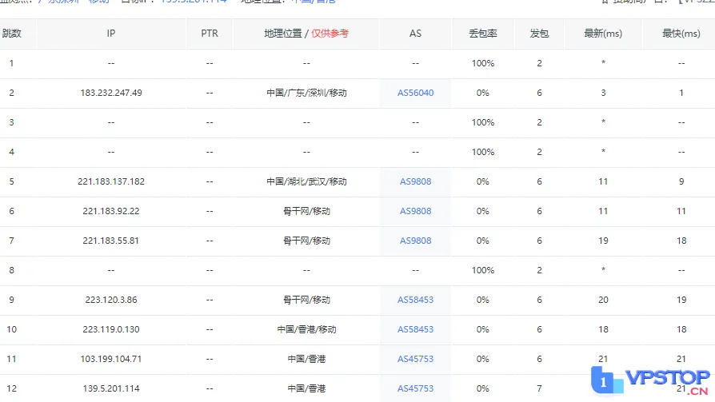Click 100% packet loss in hop 1
The image size is (715, 402).
pyautogui.click(x=483, y=63)
